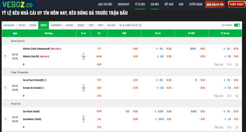
Task: Open the Soi kèo menu
Action: pos(155,5)
